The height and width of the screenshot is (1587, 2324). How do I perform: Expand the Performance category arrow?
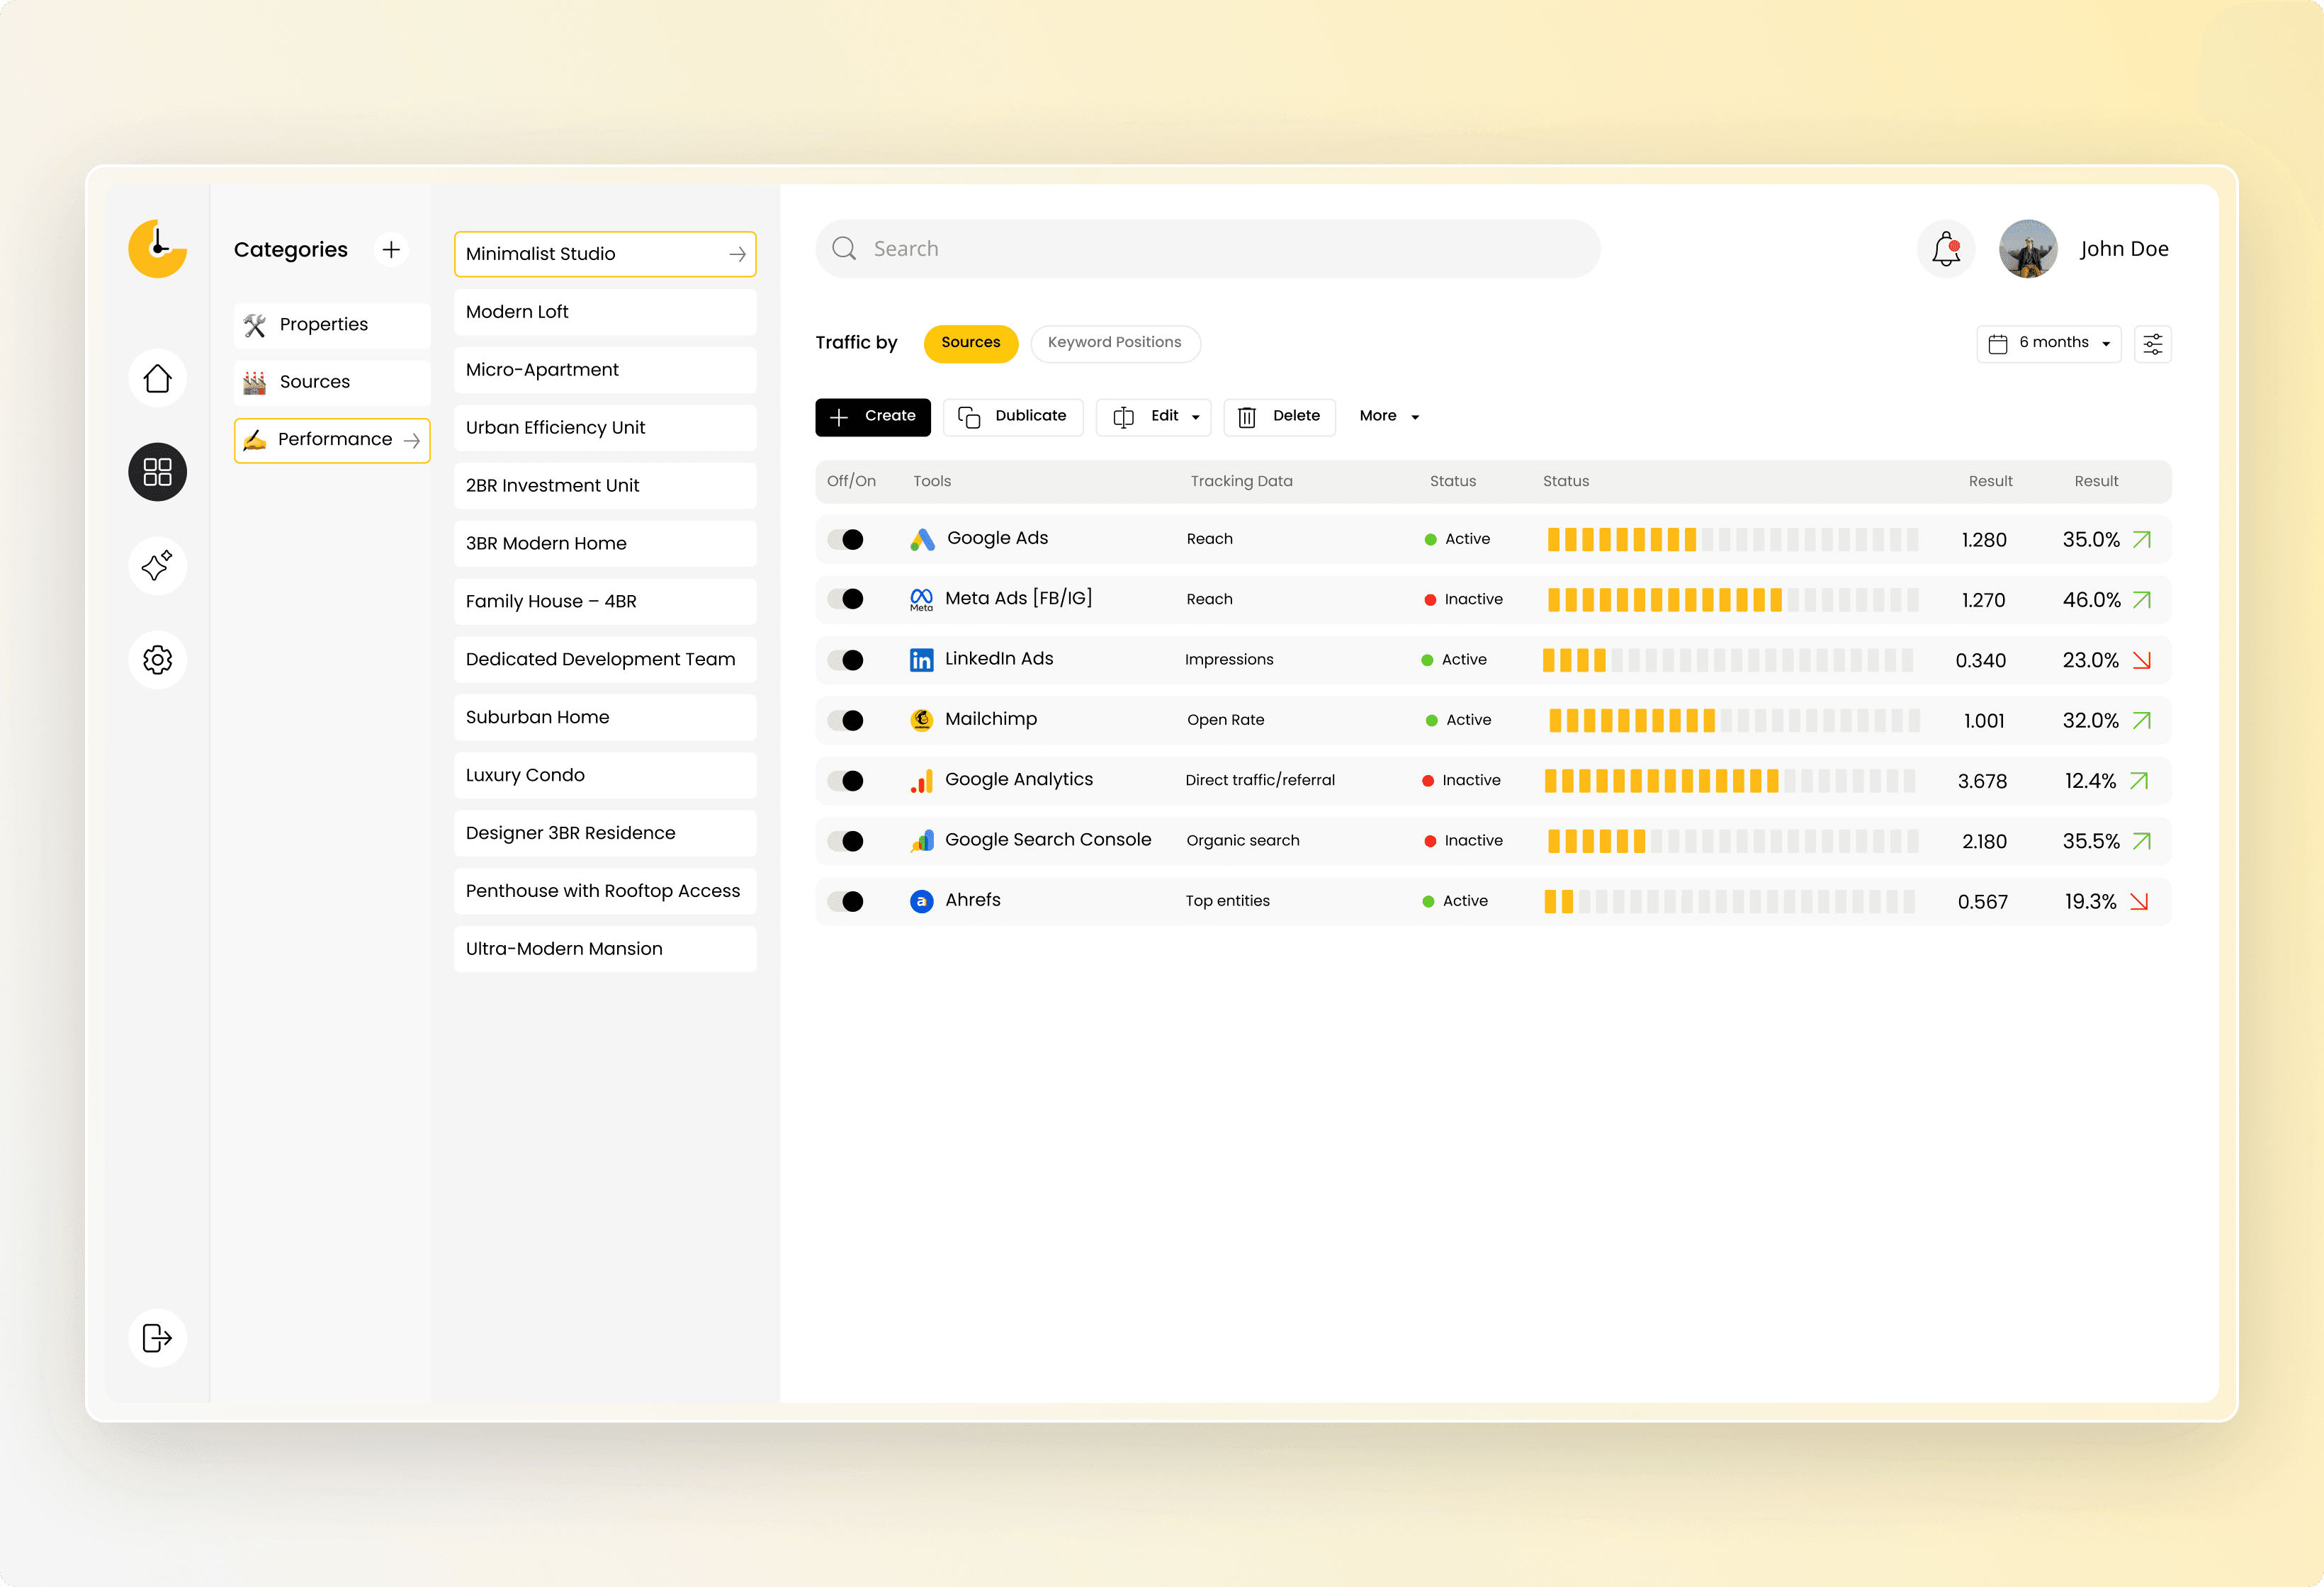pyautogui.click(x=411, y=440)
